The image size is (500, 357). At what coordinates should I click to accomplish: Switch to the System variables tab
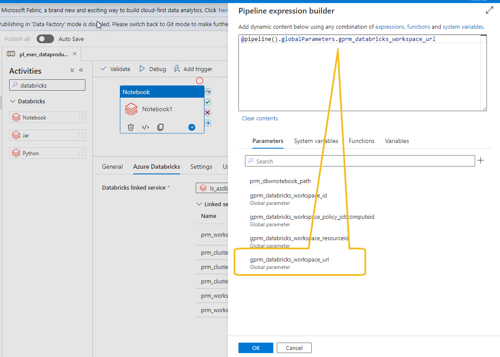(316, 141)
